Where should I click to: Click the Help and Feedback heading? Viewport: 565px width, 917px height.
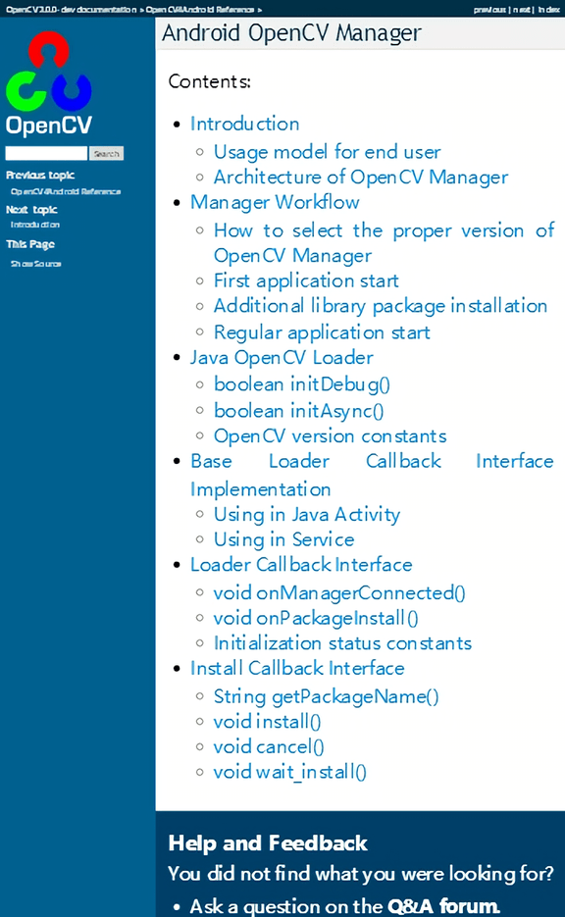pos(268,843)
